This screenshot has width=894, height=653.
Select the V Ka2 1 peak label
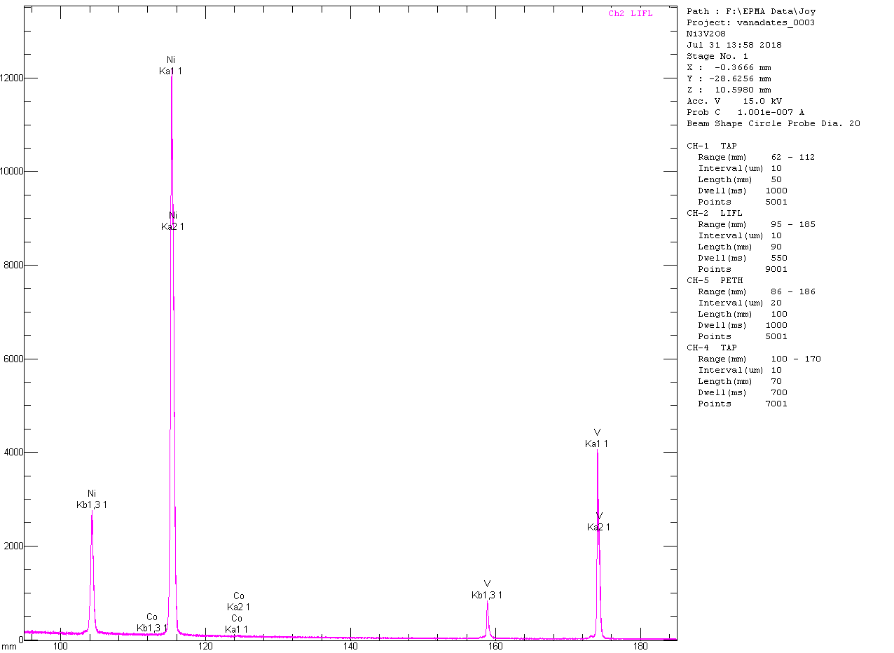click(598, 522)
